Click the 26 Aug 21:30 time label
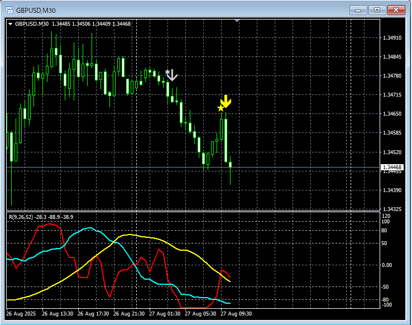This screenshot has height=325, width=412. [129, 314]
